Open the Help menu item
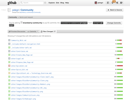130x100 pixels. click(67, 3)
